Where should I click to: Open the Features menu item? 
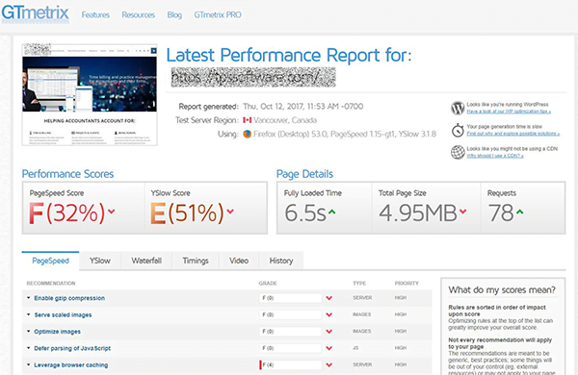pyautogui.click(x=95, y=15)
